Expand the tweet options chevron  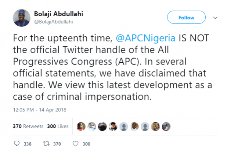coord(215,18)
